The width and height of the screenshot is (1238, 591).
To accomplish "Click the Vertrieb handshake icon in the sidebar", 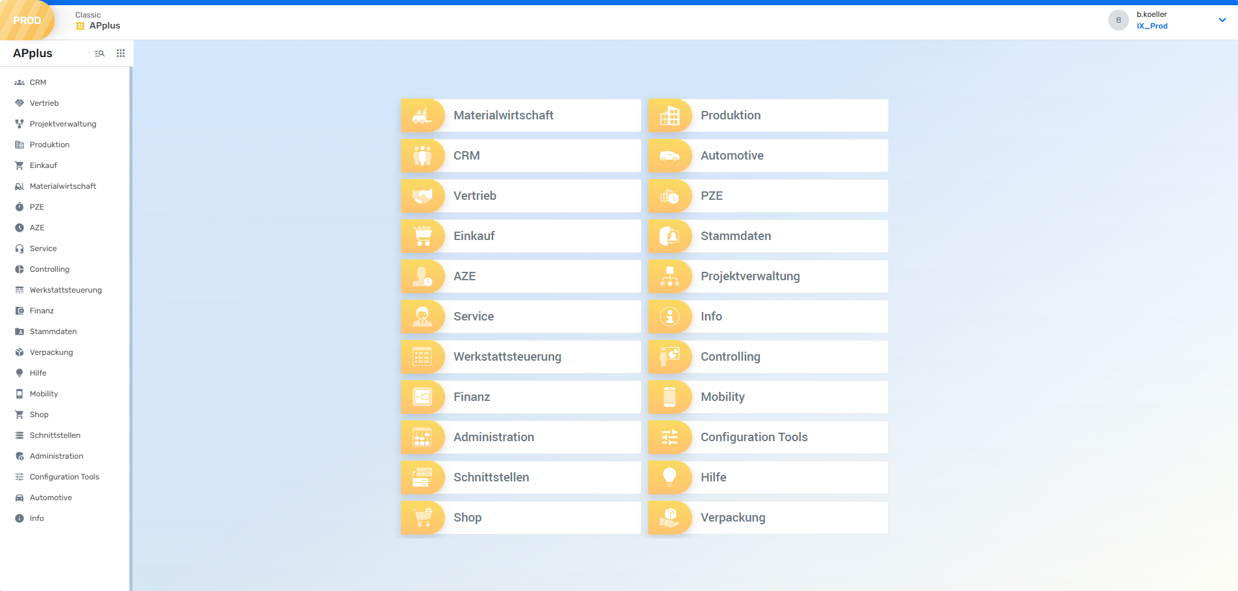I will click(x=19, y=103).
